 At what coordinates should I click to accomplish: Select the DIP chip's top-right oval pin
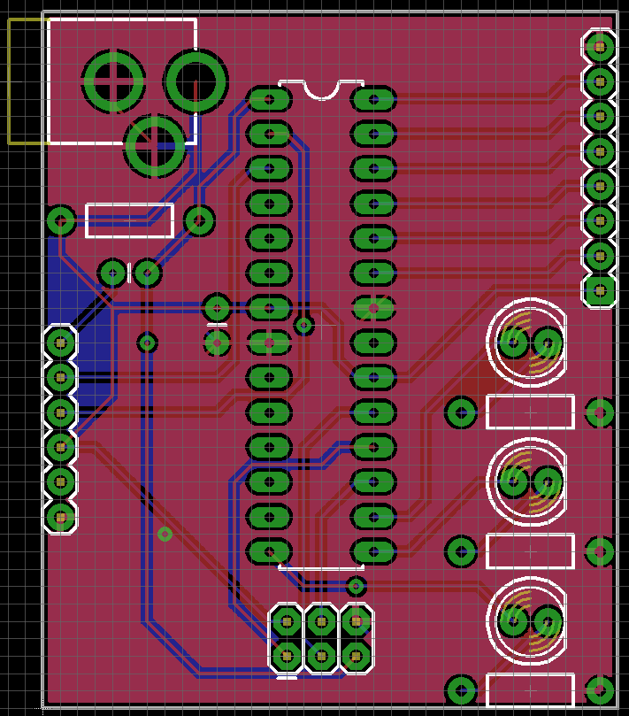tap(374, 99)
